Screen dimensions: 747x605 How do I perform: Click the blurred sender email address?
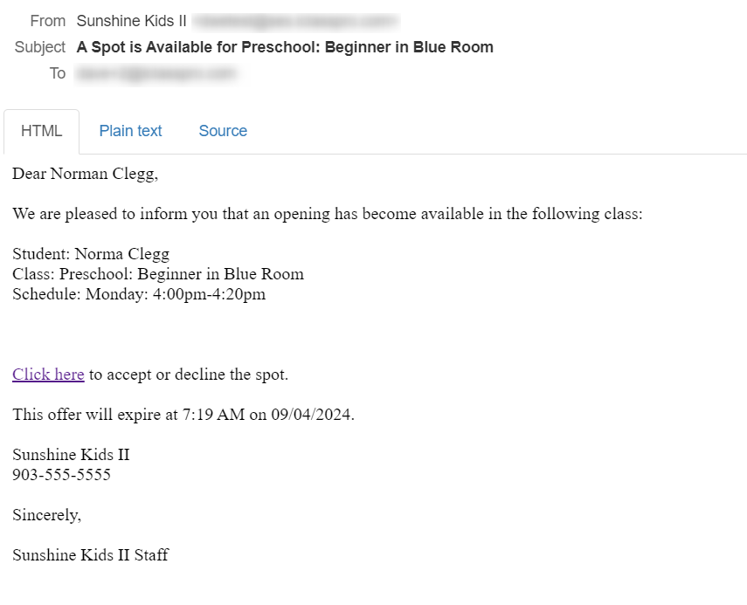[x=296, y=22]
